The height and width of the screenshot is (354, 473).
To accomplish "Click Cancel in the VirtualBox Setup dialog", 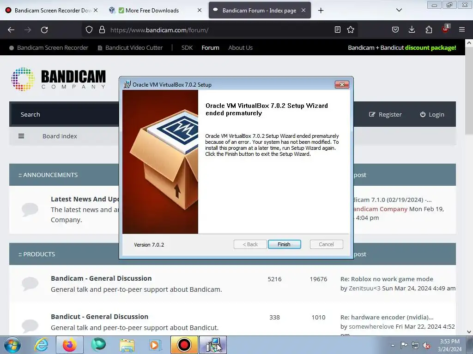I will point(326,244).
